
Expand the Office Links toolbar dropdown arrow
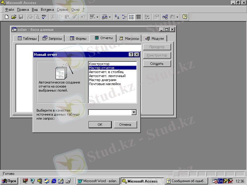(x=98, y=17)
